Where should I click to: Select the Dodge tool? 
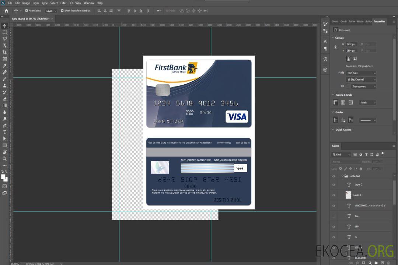click(4, 119)
